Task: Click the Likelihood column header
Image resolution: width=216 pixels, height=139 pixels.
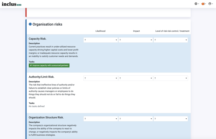Action: point(101,31)
